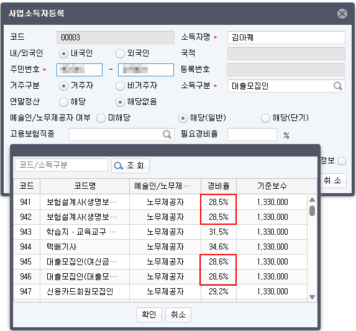Viewport: 356px width, 331px height.
Task: Select 미해당 for 예술인/노무제공자 여부
Action: (101, 118)
